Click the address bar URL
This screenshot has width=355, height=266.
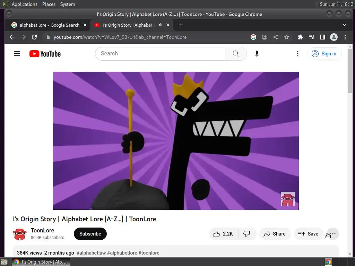click(x=120, y=37)
